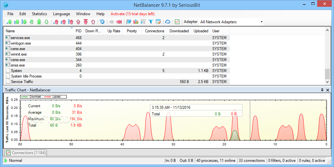Image resolution: width=334 pixels, height=167 pixels.
Task: Click the Download legend entry in chart
Action: point(31,97)
